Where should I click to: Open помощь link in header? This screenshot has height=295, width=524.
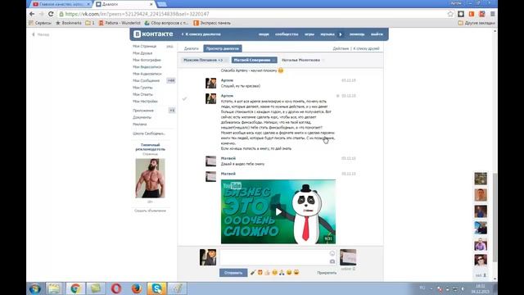tap(357, 34)
